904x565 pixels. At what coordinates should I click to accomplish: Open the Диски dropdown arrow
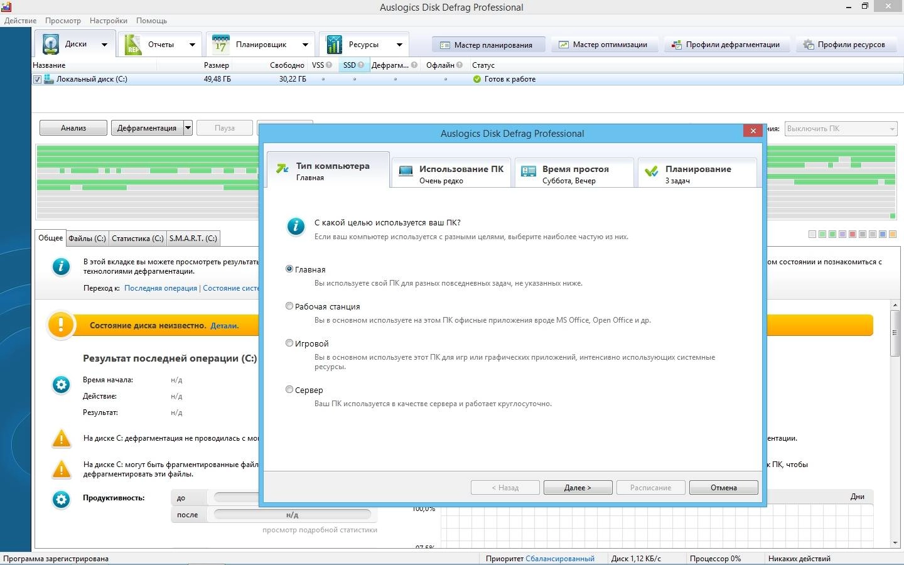click(104, 45)
